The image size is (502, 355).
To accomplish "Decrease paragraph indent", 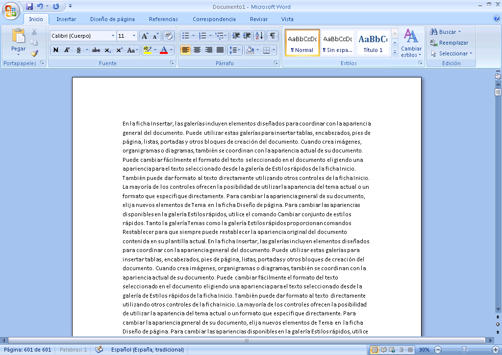I will tap(236, 36).
